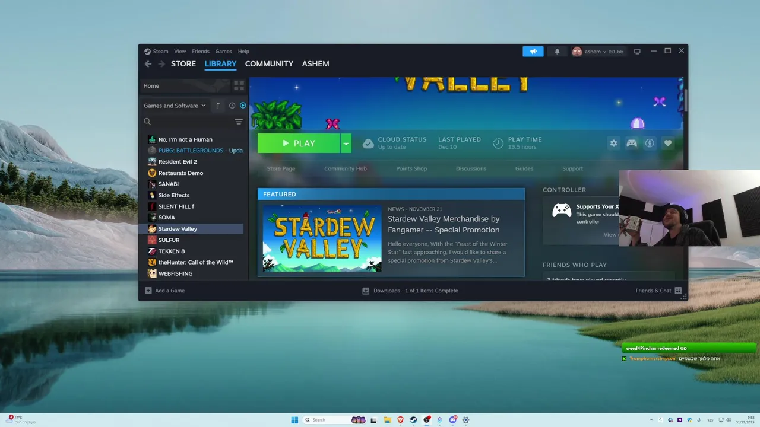Add Stardew Valley to favorites heart
Image resolution: width=760 pixels, height=427 pixels.
(x=668, y=143)
